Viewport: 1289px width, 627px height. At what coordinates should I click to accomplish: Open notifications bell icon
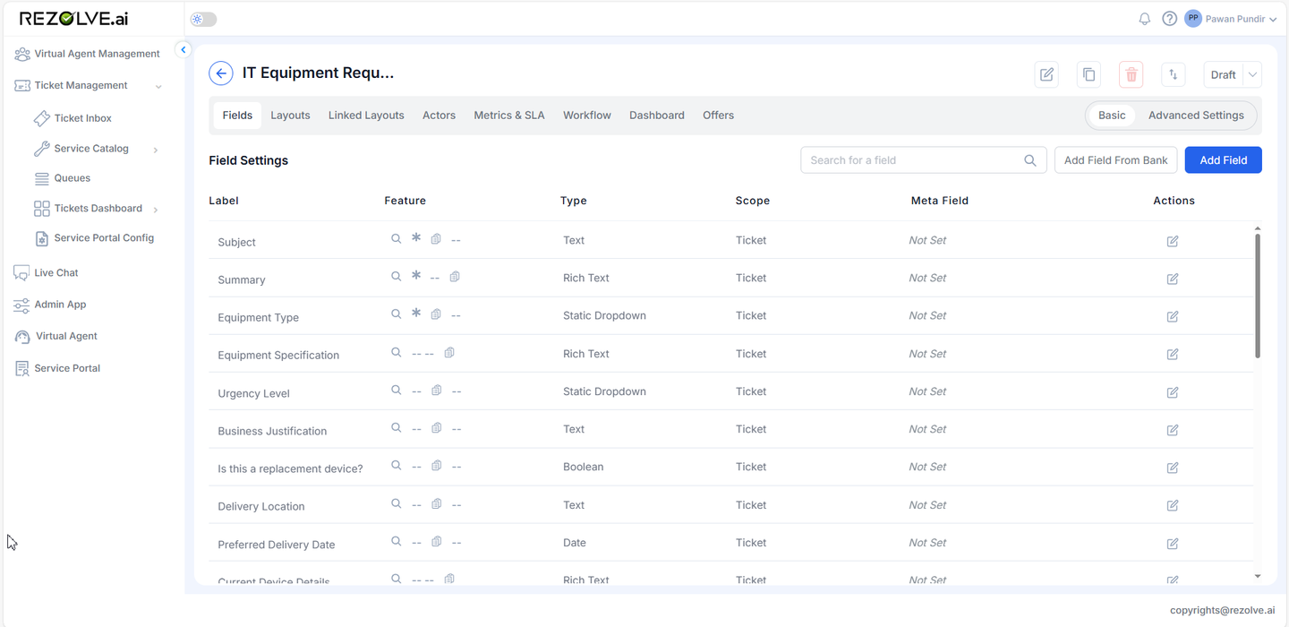(x=1145, y=19)
